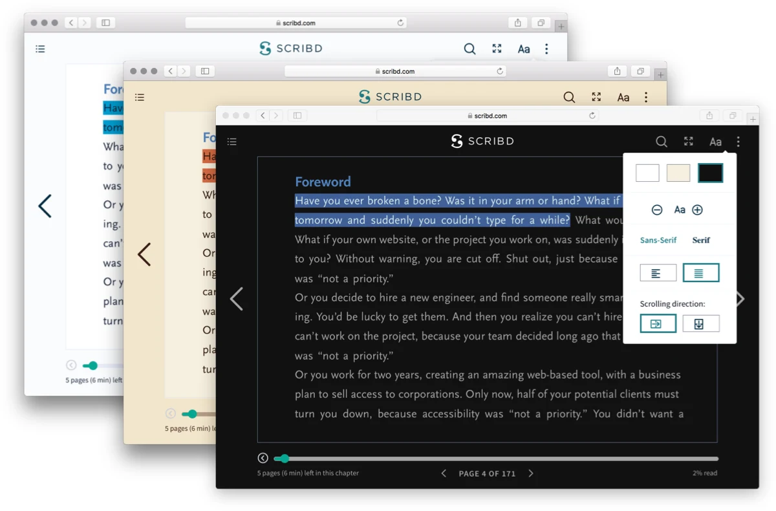Click the scribd.com address bar in white window
The width and height of the screenshot is (776, 511).
296,23
